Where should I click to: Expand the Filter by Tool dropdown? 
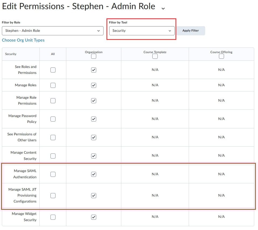tap(142, 31)
